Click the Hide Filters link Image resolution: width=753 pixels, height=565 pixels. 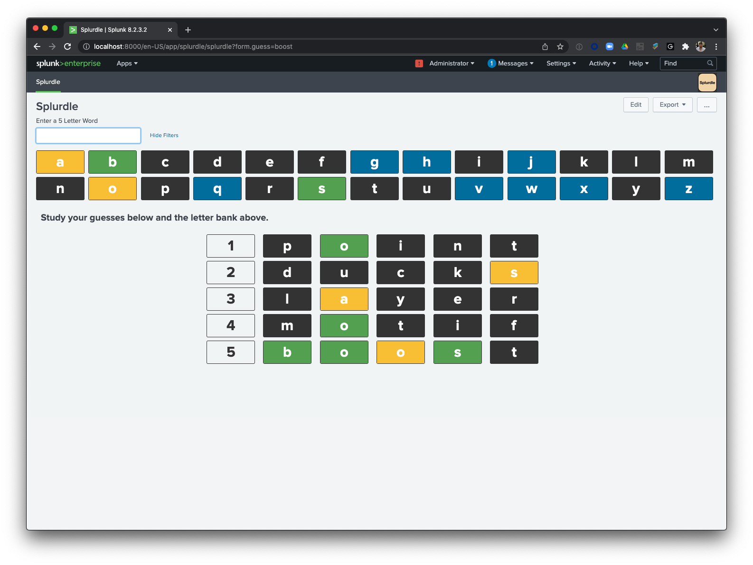click(x=164, y=135)
